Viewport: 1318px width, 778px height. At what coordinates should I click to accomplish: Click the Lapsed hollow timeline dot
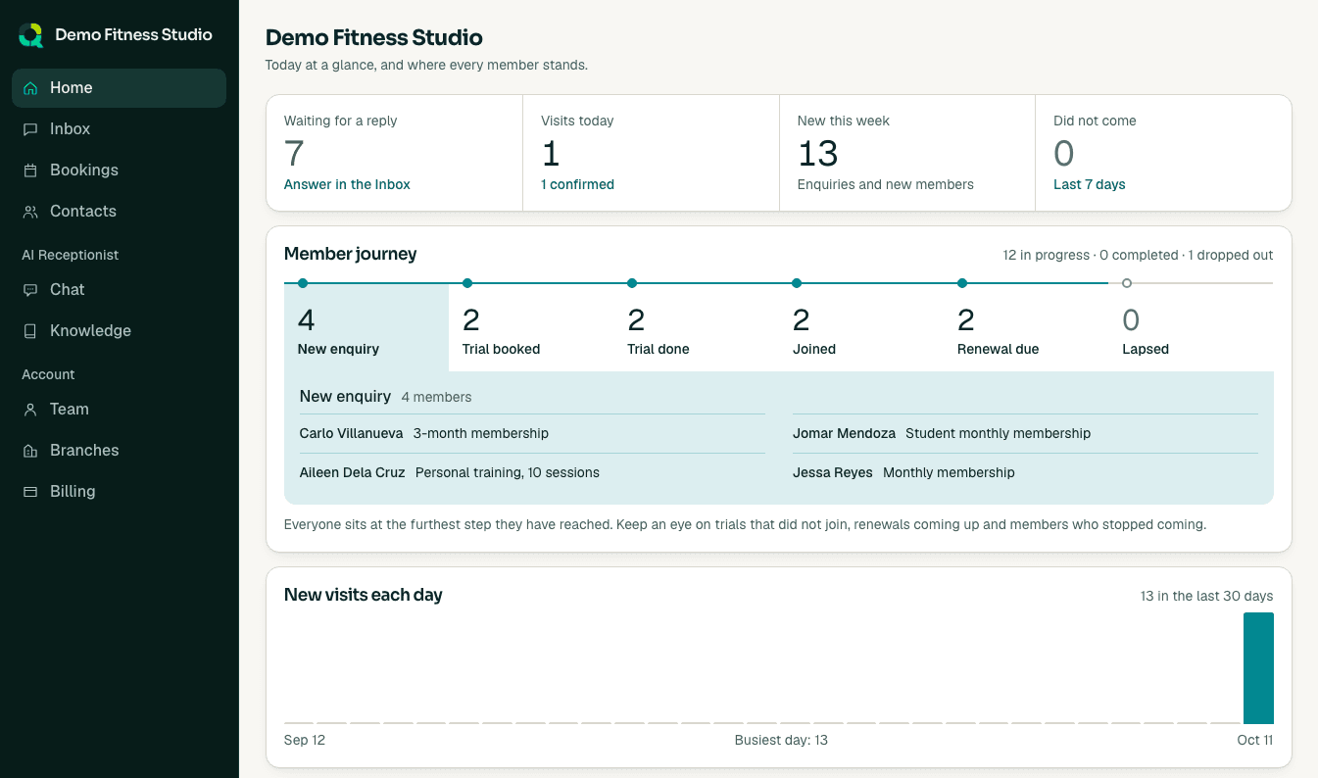(1127, 283)
